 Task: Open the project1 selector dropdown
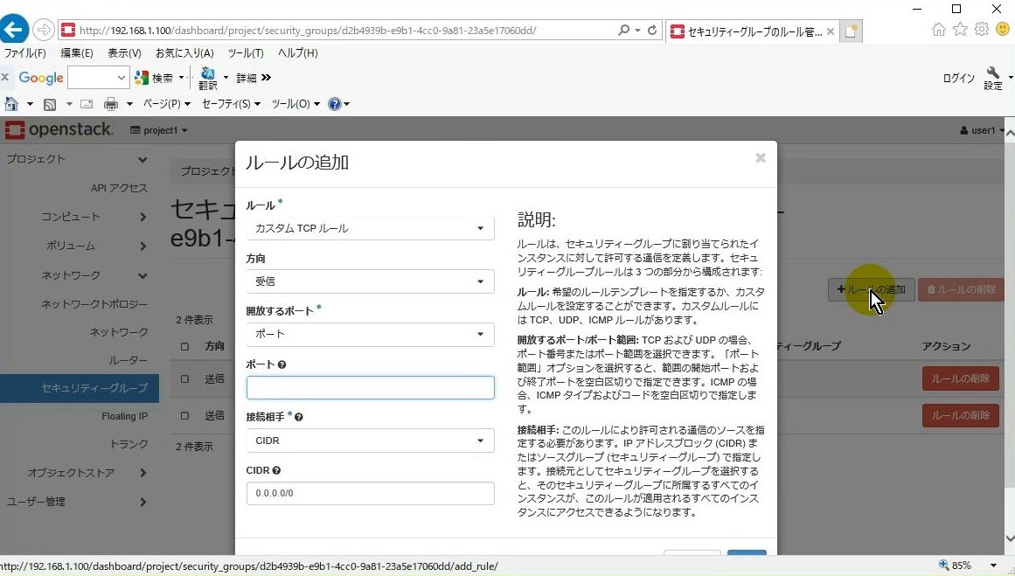(x=158, y=130)
